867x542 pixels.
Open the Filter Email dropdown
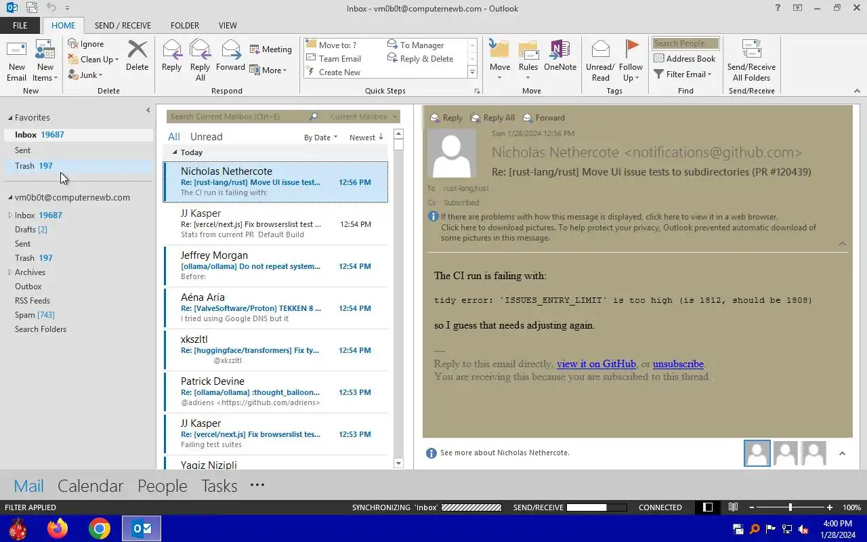point(683,75)
